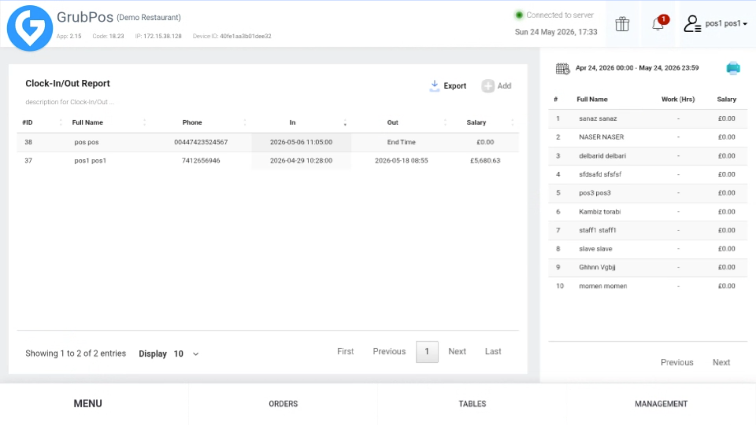The height and width of the screenshot is (425, 756).
Task: Select sanaz sanaz in summary list
Action: (648, 119)
